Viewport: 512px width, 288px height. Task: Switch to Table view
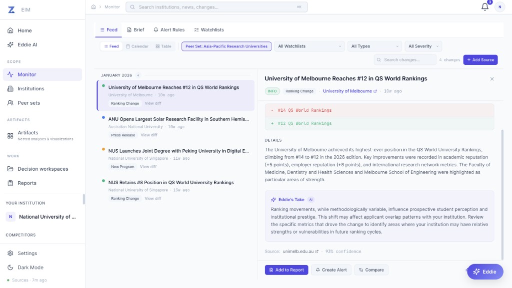(163, 46)
